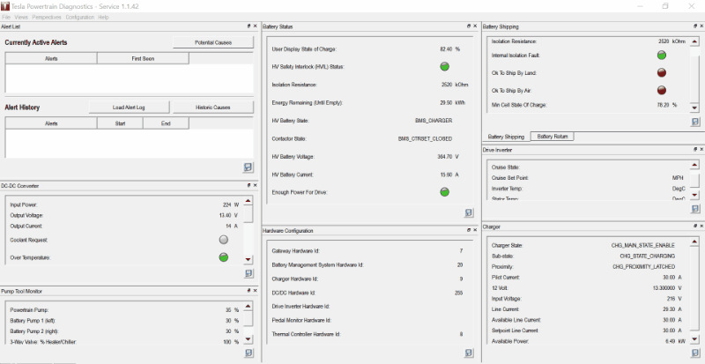The image size is (705, 364).
Task: Click the refresh icon in Battery Status panel
Action: click(469, 212)
